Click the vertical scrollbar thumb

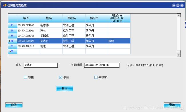click(179, 52)
